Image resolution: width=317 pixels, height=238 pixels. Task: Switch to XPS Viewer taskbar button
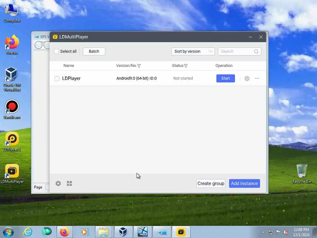tap(162, 232)
